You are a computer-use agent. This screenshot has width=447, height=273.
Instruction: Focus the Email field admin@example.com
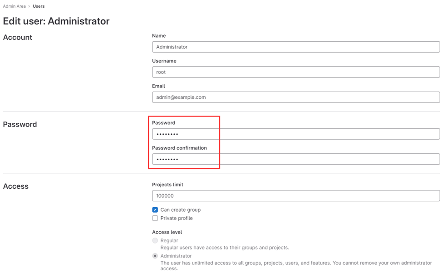pos(296,97)
